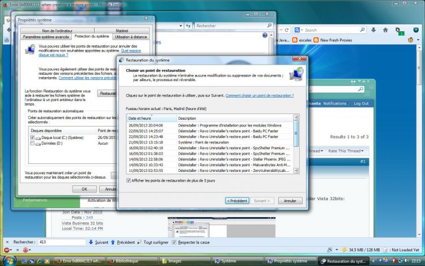Close the Firefox find bar

(x=7, y=242)
